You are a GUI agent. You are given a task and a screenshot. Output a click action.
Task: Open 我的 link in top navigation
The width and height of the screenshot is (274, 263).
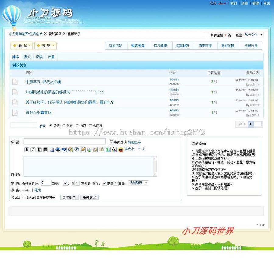[233, 3]
